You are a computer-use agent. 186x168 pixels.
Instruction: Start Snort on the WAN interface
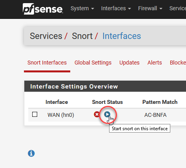tap(107, 114)
